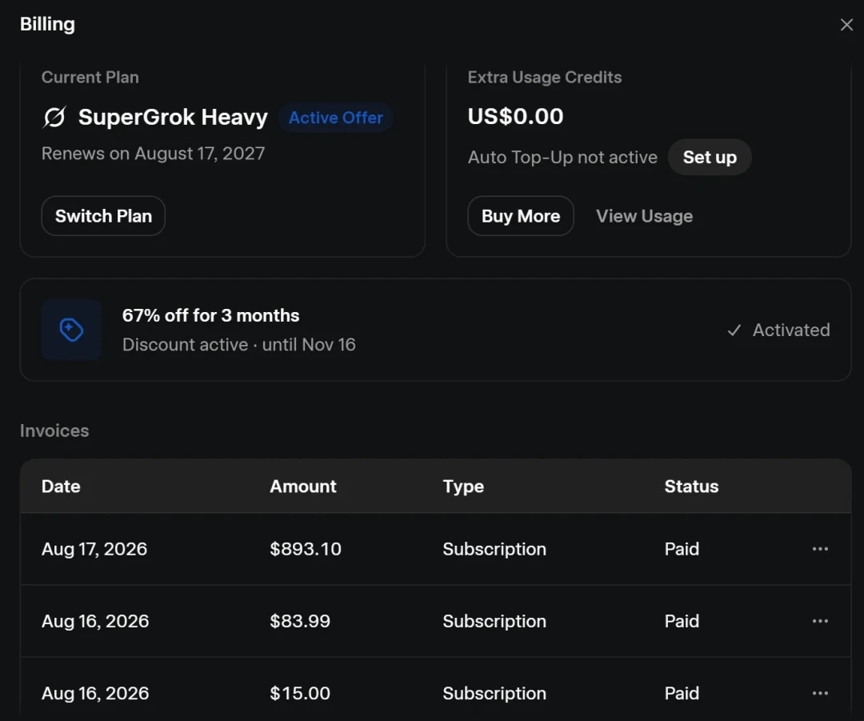Click the Billing dialog title
Image resolution: width=864 pixels, height=721 pixels.
[x=47, y=24]
